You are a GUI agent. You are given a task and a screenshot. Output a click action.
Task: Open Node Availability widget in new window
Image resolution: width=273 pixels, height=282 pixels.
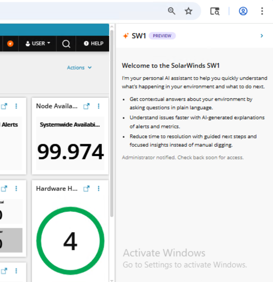coord(86,106)
